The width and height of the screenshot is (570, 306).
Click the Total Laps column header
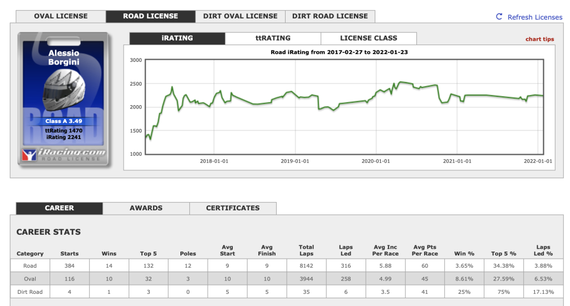coord(307,250)
